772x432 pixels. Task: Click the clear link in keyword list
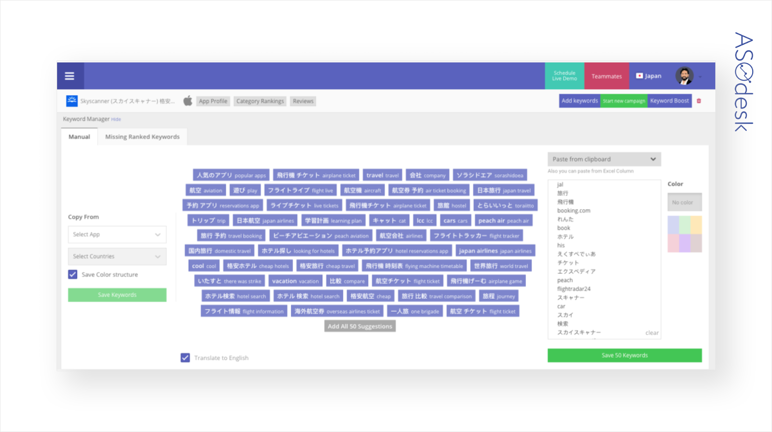652,333
